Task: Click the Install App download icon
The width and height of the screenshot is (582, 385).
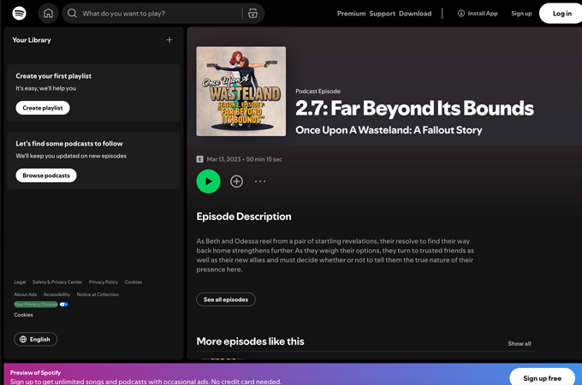Action: [461, 14]
